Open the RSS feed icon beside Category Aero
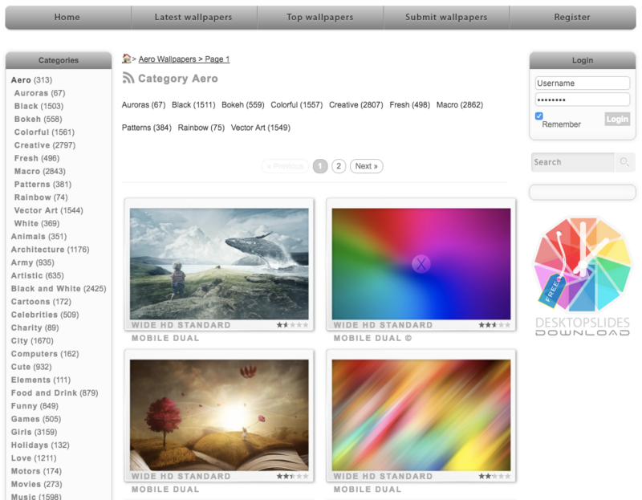This screenshot has height=500, width=642. 128,78
